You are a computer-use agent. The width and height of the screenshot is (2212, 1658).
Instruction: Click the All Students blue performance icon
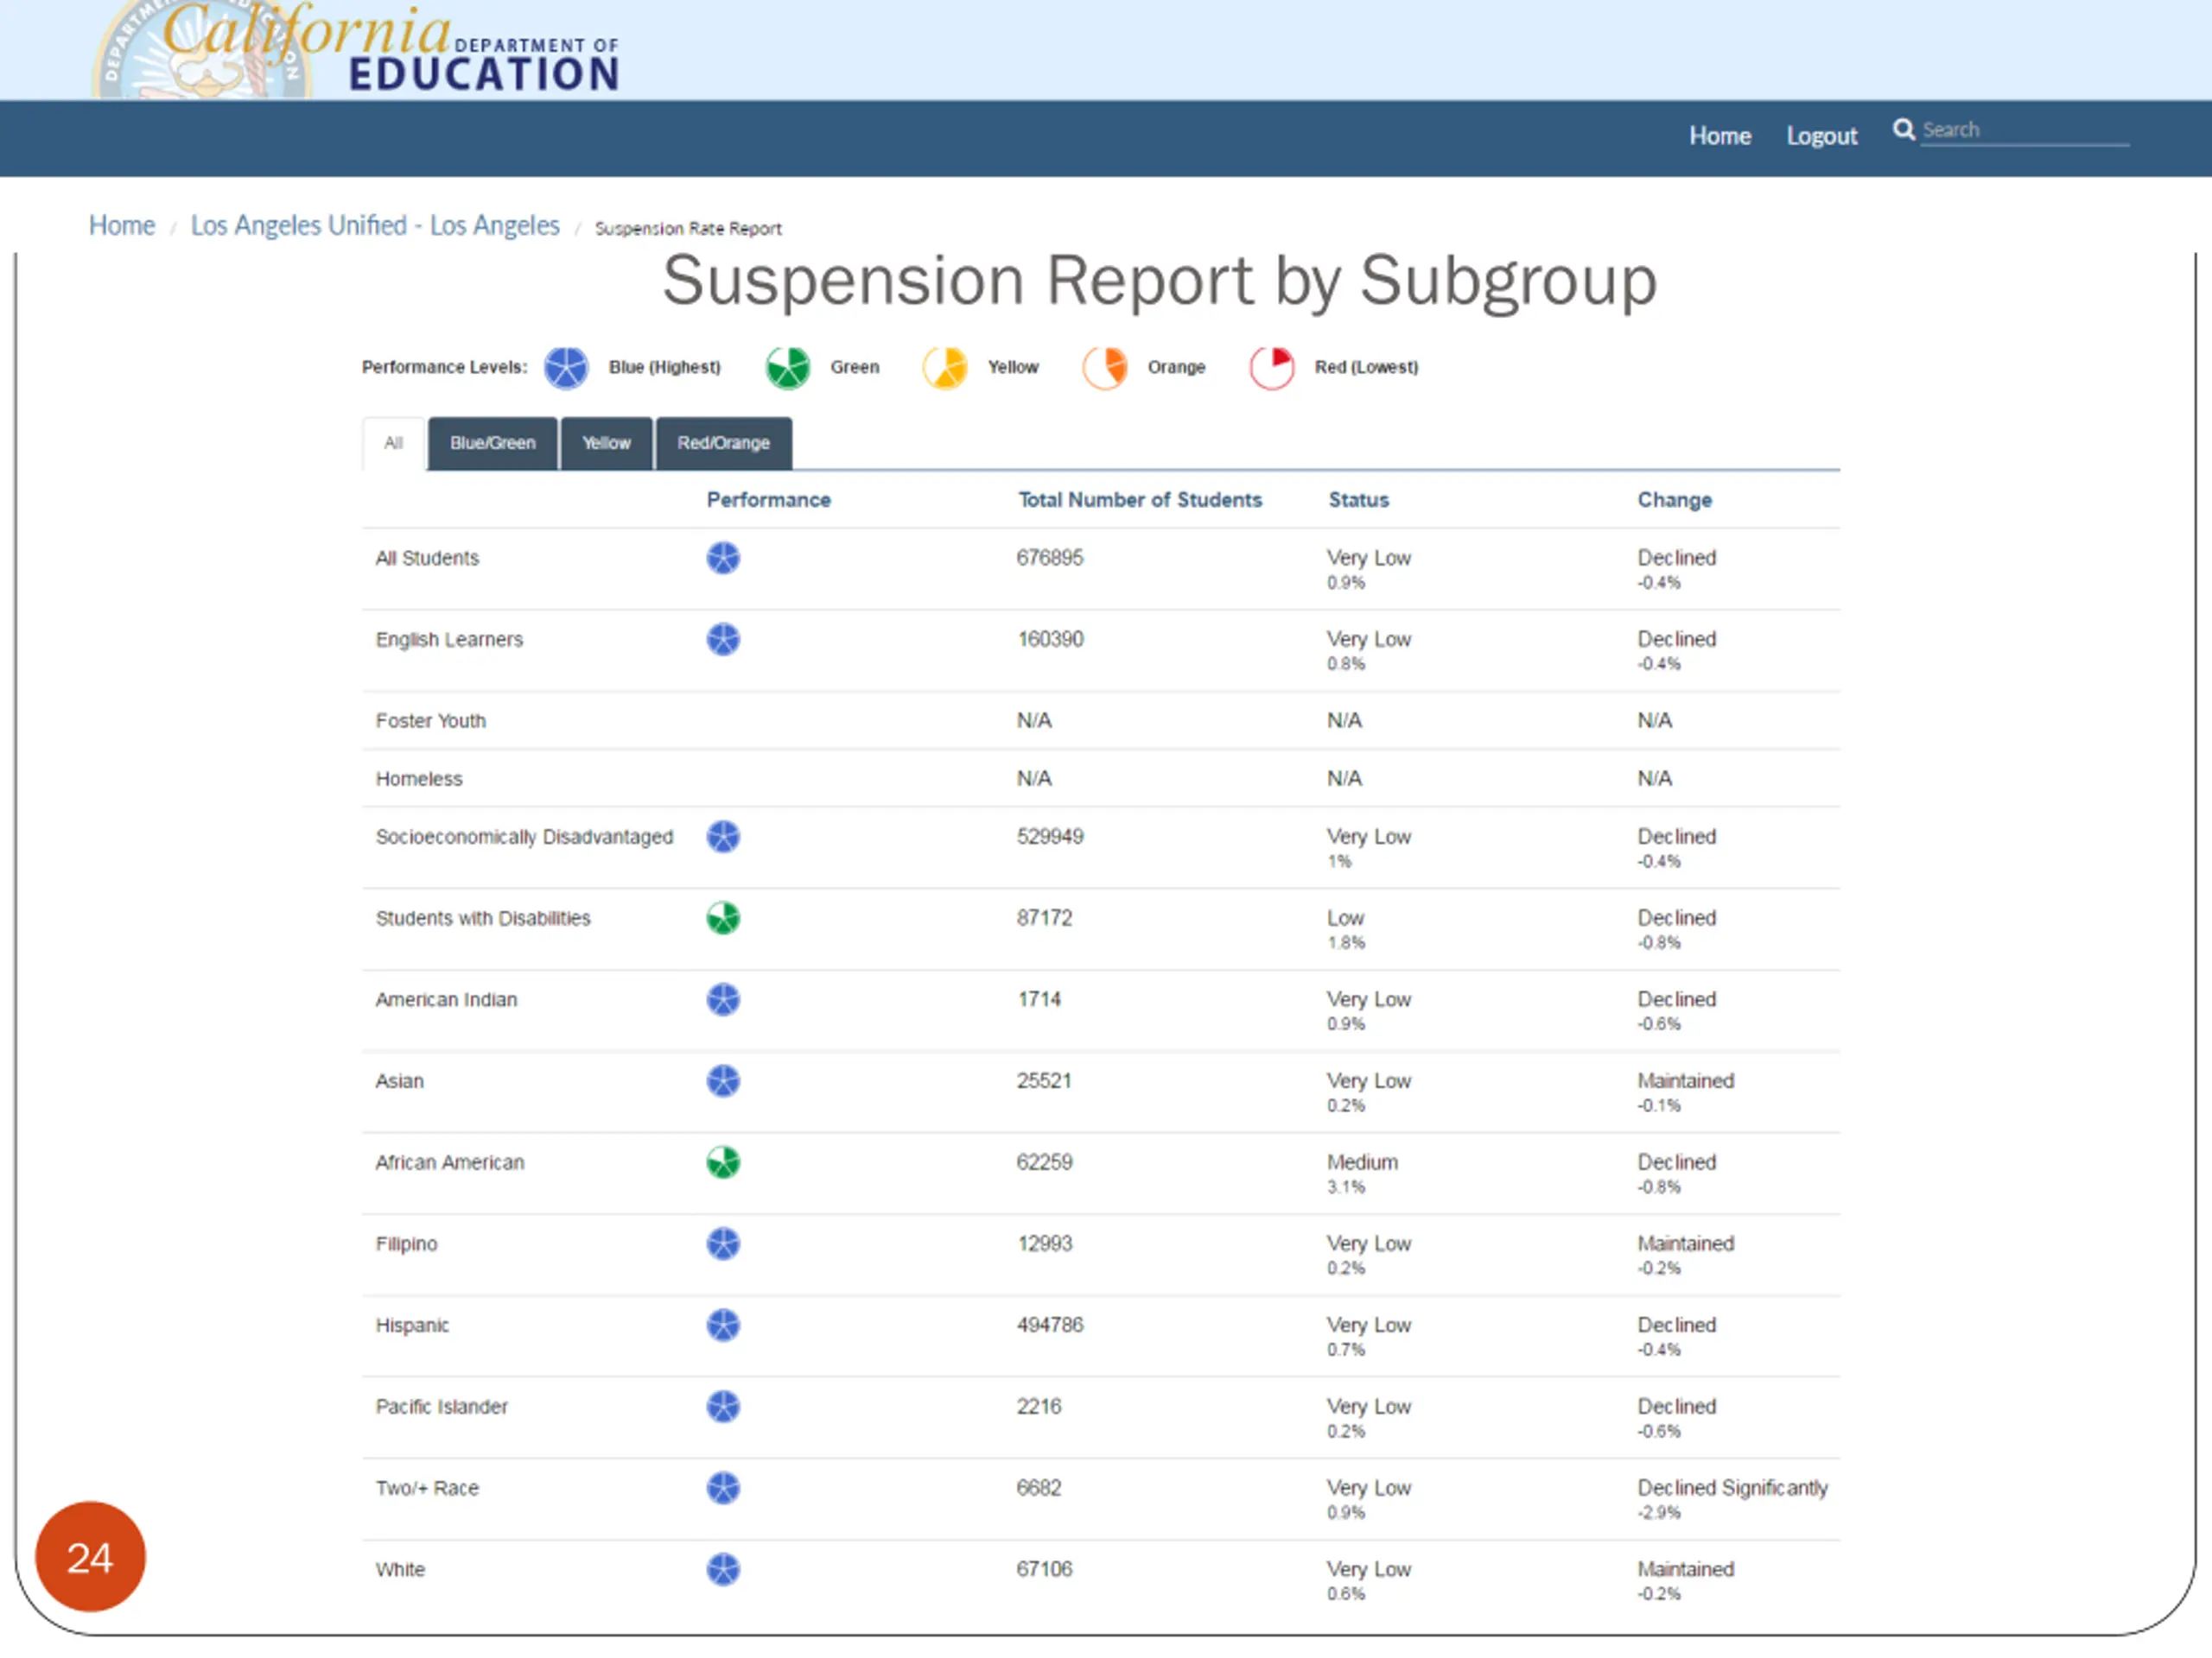723,558
